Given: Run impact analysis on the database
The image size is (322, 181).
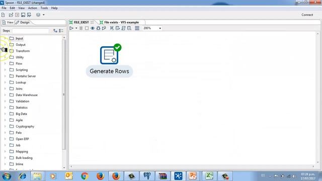Looking at the screenshot, I should (117, 28).
